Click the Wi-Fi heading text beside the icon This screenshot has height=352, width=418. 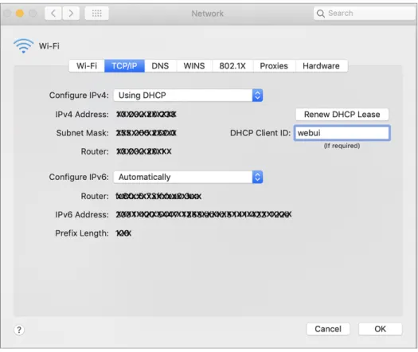pyautogui.click(x=49, y=46)
